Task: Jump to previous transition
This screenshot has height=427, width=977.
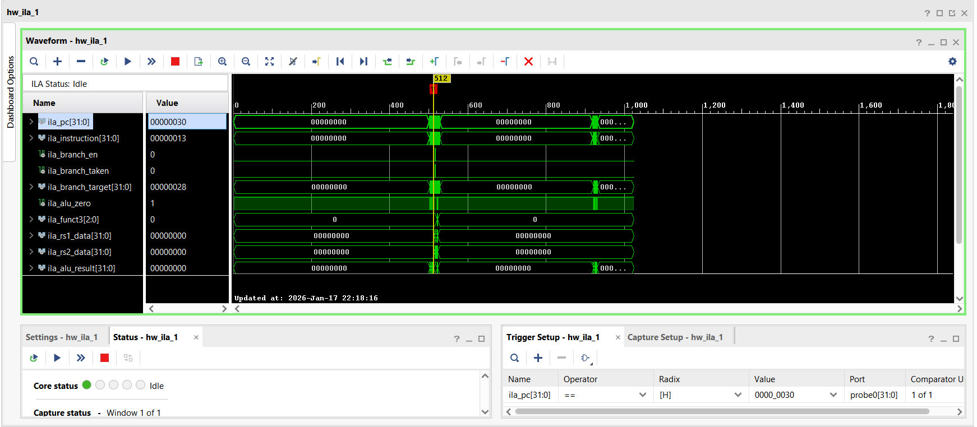Action: pos(387,62)
